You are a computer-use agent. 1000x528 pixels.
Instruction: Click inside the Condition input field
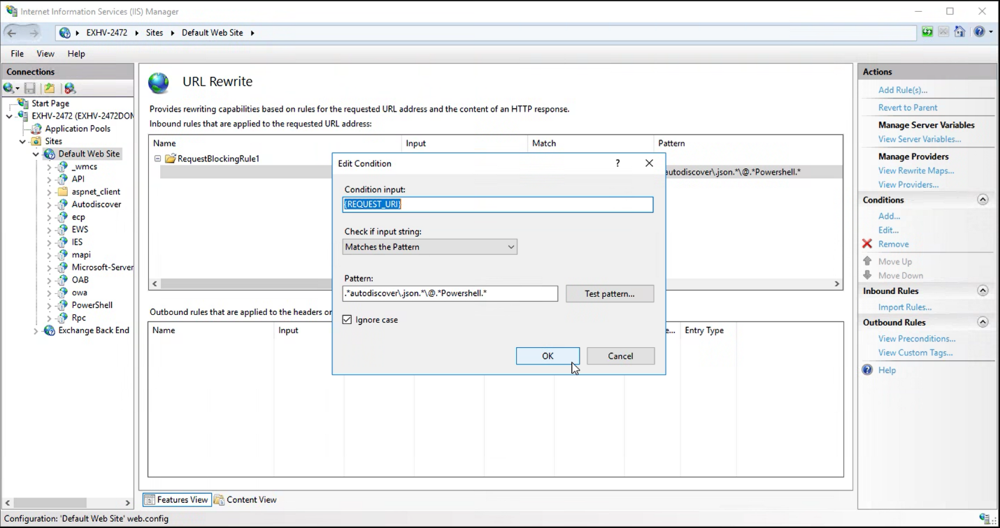pos(497,204)
